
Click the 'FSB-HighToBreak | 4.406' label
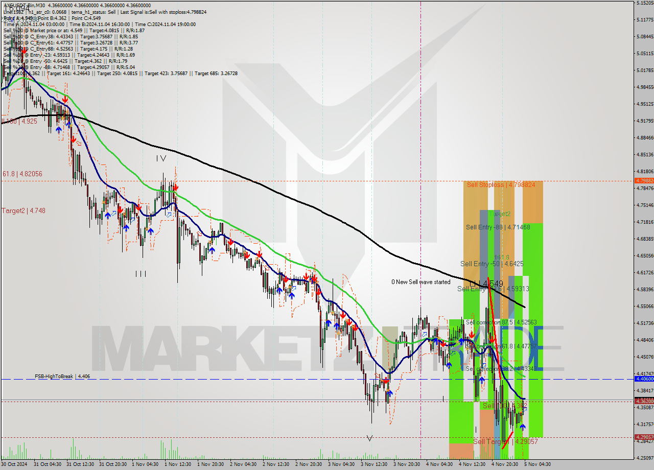[62, 376]
